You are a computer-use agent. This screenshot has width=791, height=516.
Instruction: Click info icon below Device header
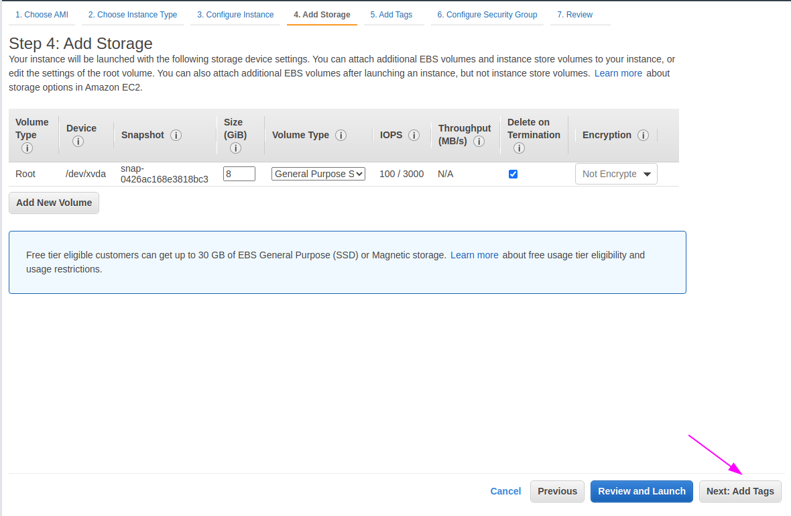pos(78,142)
